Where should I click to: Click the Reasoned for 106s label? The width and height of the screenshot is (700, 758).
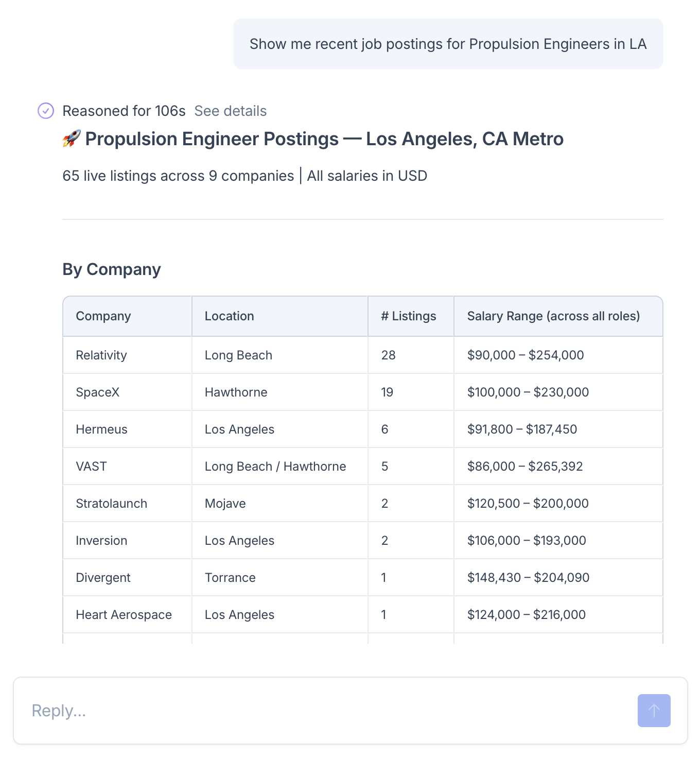(124, 111)
